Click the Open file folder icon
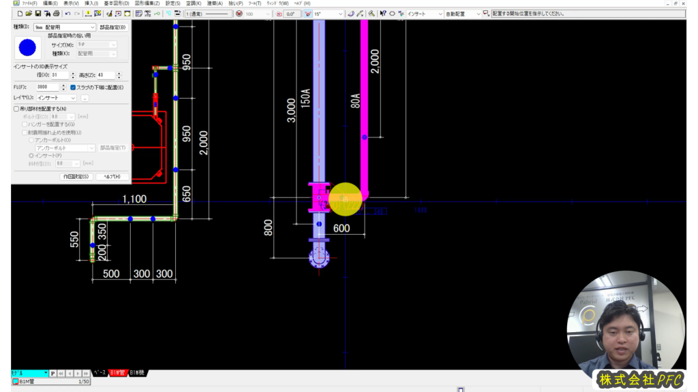The height and width of the screenshot is (392, 698). (x=29, y=14)
